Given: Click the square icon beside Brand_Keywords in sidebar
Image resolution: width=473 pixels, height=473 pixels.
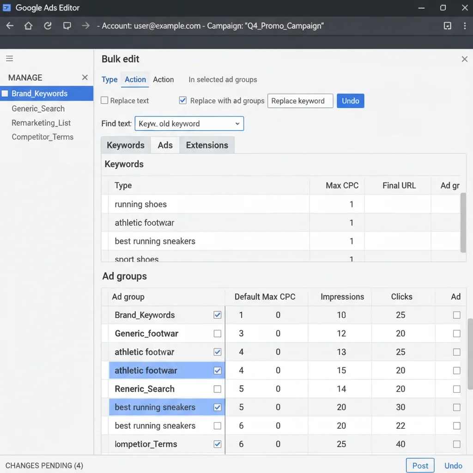Looking at the screenshot, I should pos(5,93).
